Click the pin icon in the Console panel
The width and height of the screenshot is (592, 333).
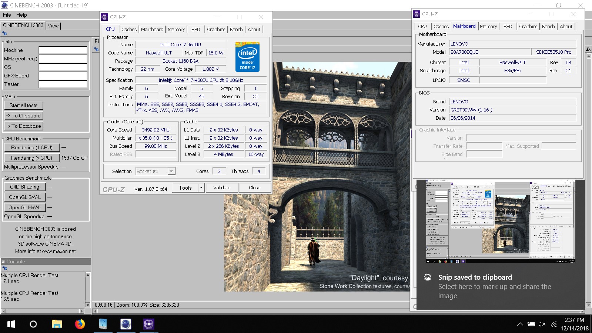pyautogui.click(x=4, y=268)
